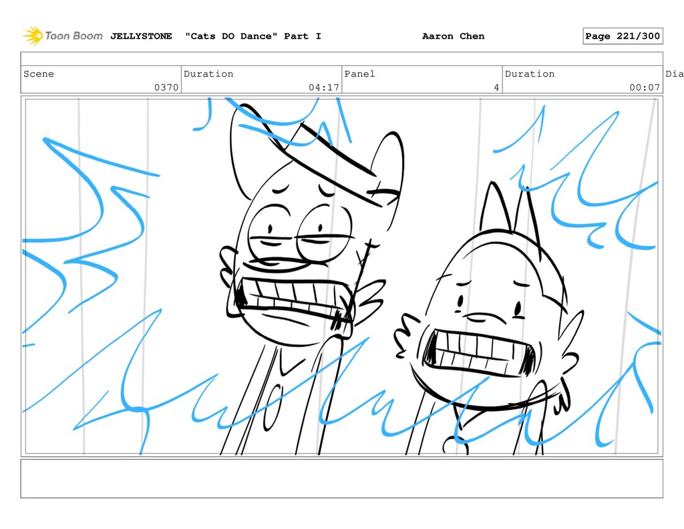Click the storyboard panel drawing thumbnail
This screenshot has width=684, height=529.
tap(341, 276)
